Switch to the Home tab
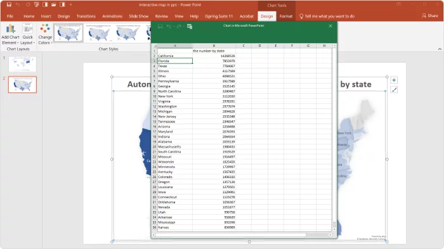444x249 pixels. [x=29, y=16]
